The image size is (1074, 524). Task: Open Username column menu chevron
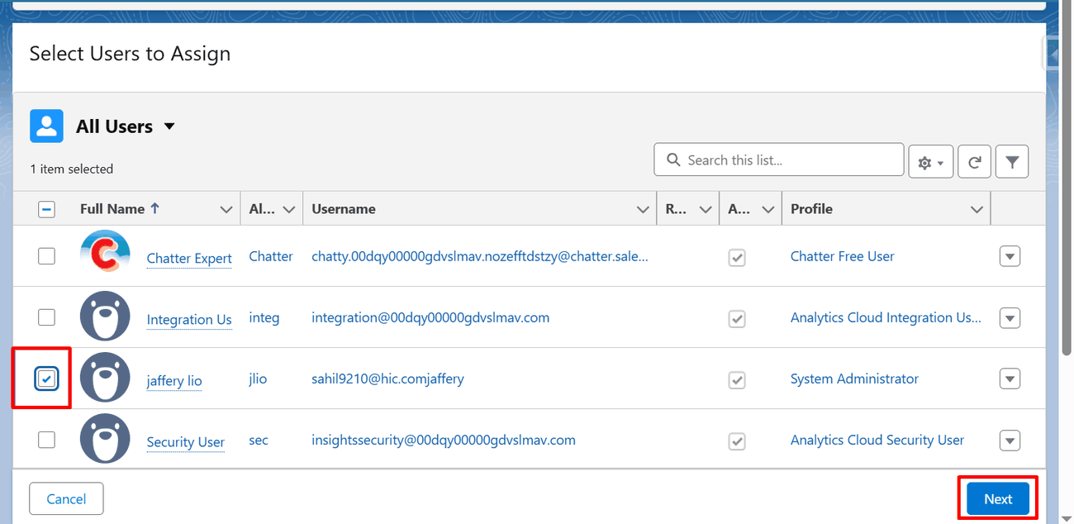[644, 210]
